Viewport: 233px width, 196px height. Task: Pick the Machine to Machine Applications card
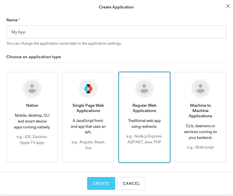coord(201,117)
